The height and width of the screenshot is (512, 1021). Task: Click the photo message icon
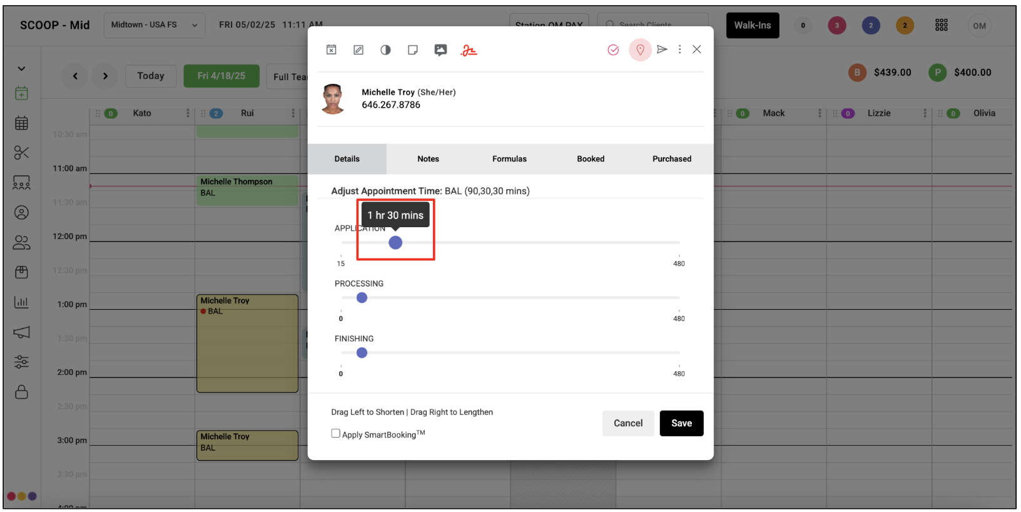[440, 50]
